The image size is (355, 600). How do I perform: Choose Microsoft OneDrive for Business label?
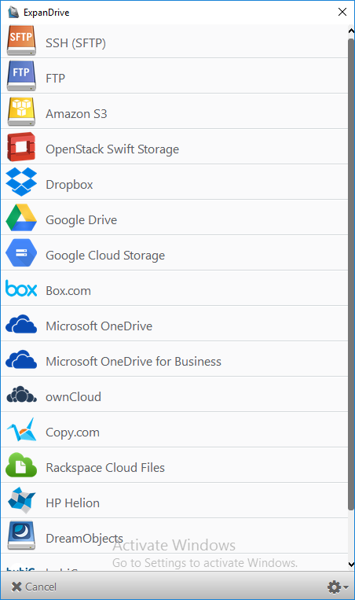tap(134, 361)
